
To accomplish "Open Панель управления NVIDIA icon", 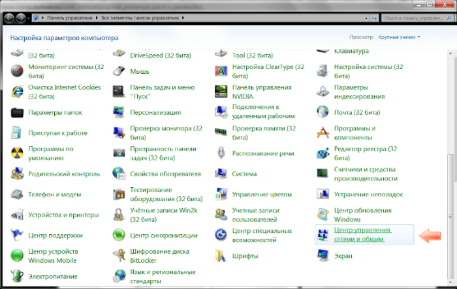I will (x=221, y=91).
